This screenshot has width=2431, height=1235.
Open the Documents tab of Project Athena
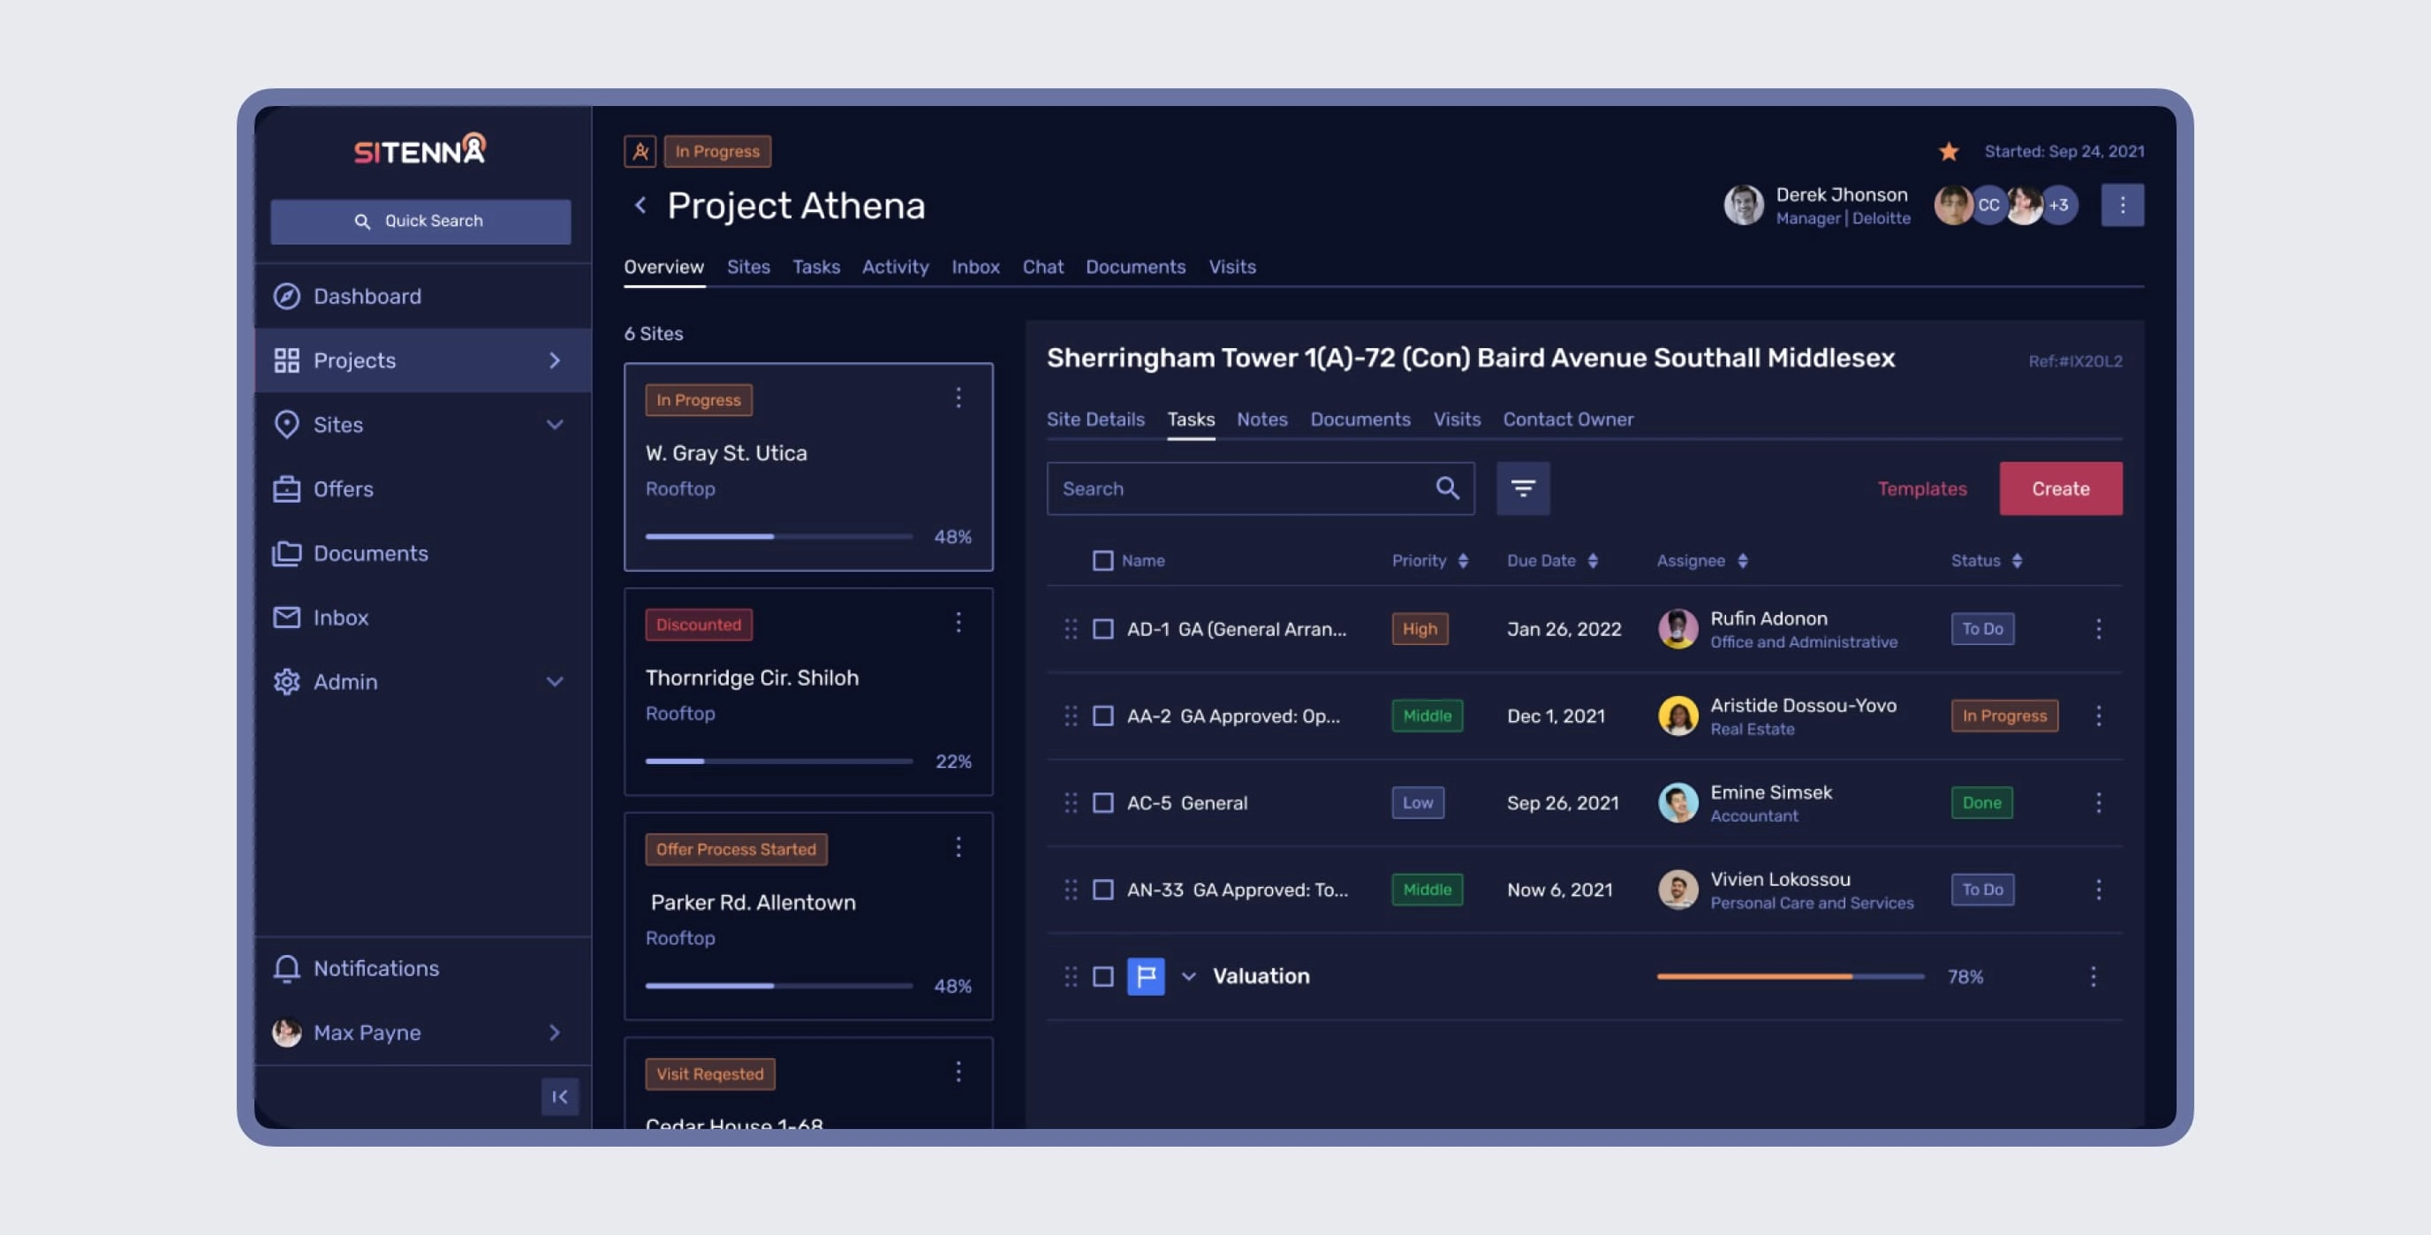click(1135, 267)
